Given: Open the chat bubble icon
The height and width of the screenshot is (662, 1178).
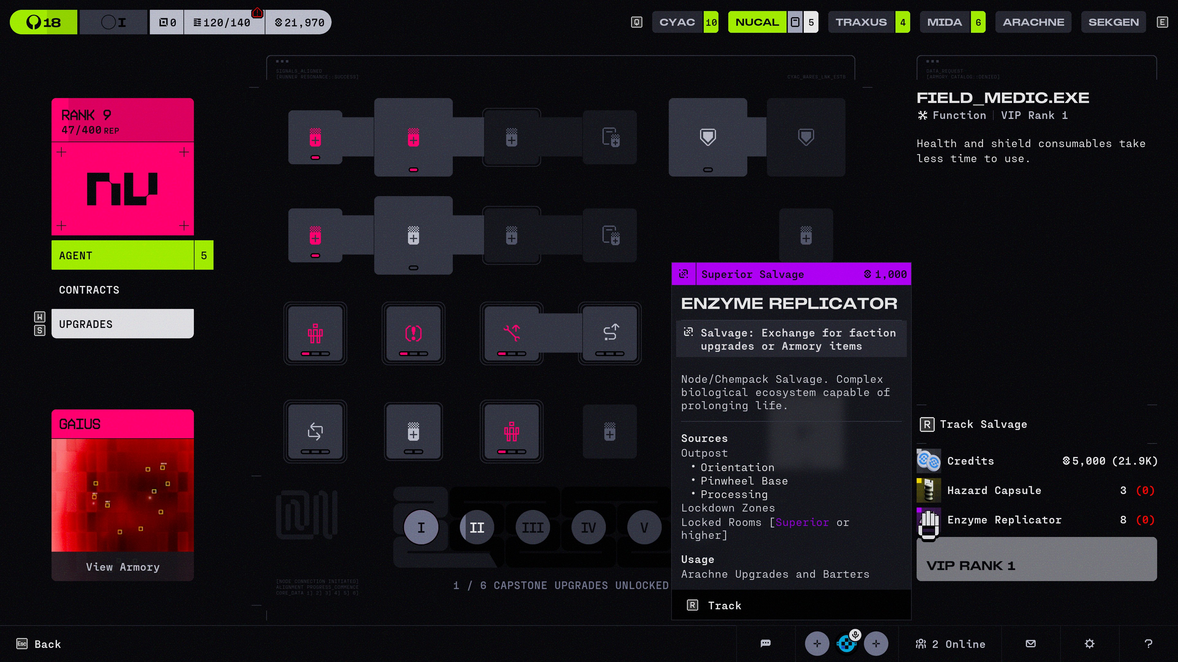Looking at the screenshot, I should point(765,644).
